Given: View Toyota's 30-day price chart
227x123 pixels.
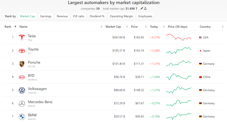Looking at the screenshot, I should [179, 51].
